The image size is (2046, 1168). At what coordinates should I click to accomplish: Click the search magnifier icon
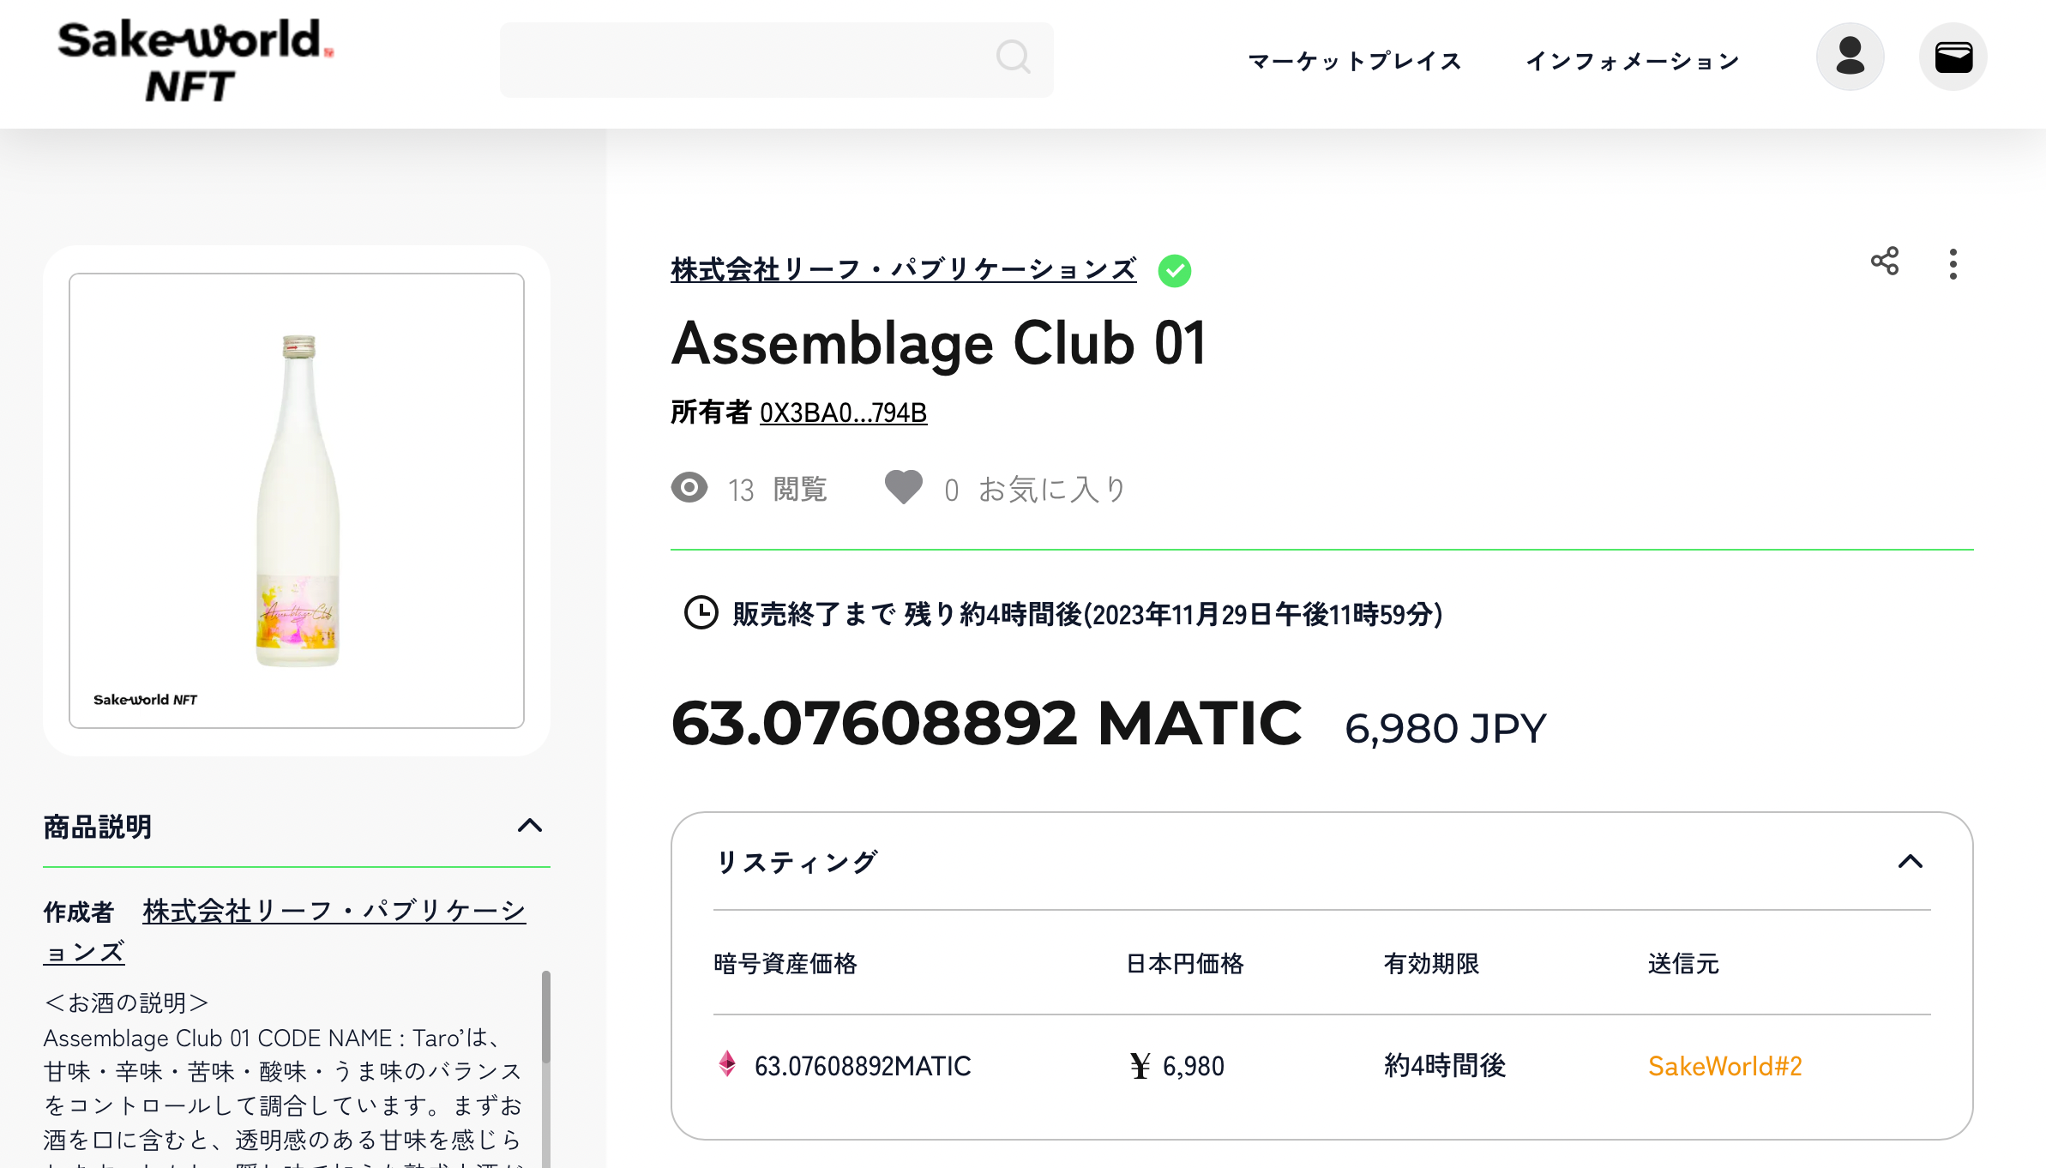1013,57
